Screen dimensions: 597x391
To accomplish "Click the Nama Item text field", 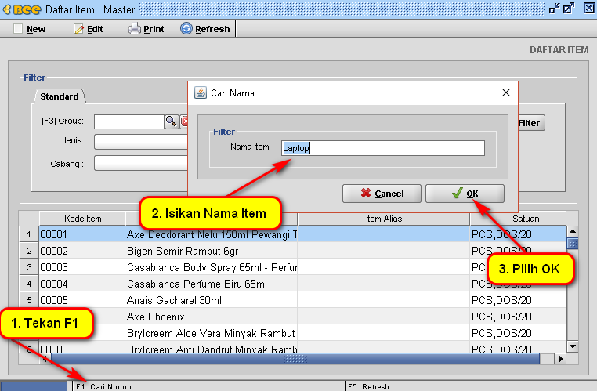I will [382, 148].
